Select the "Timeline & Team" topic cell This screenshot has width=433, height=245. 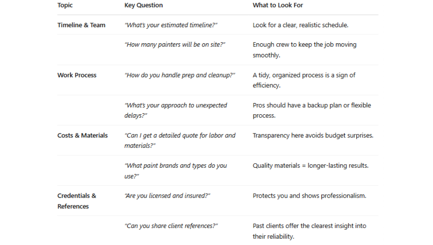click(81, 25)
